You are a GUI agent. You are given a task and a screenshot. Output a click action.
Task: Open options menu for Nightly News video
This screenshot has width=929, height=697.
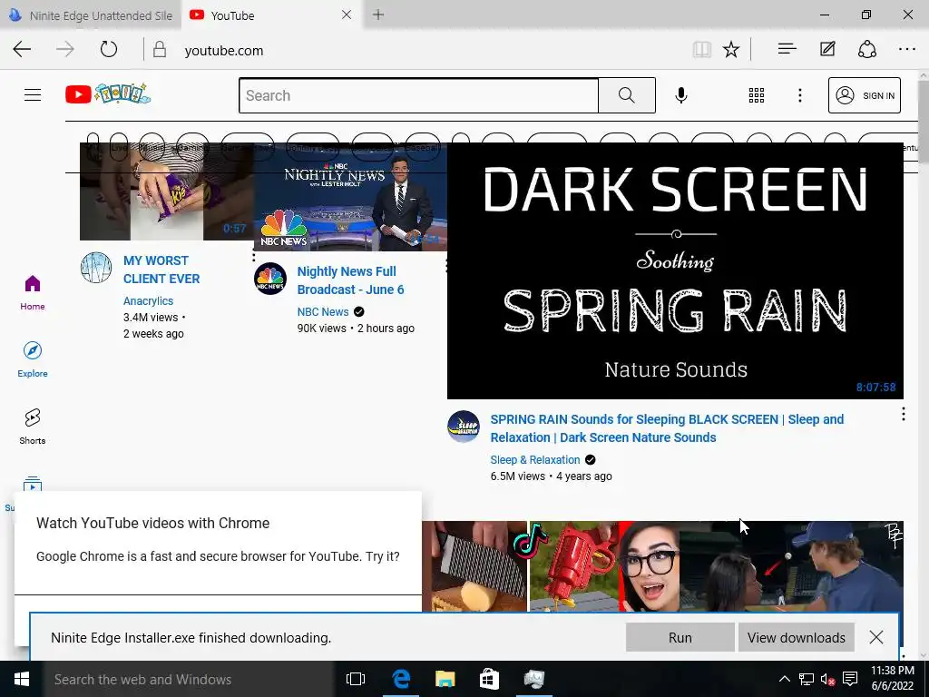(445, 267)
